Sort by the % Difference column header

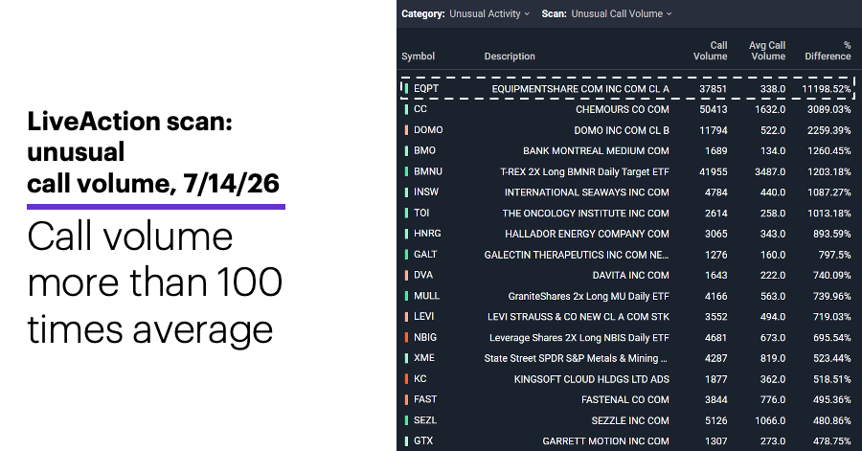(x=828, y=51)
